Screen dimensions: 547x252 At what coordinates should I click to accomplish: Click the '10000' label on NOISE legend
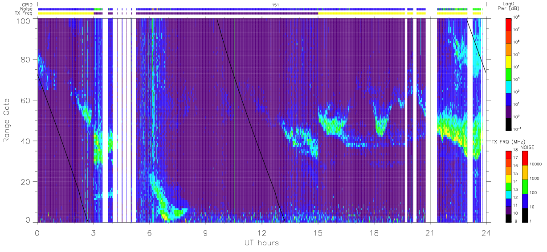click(536, 164)
